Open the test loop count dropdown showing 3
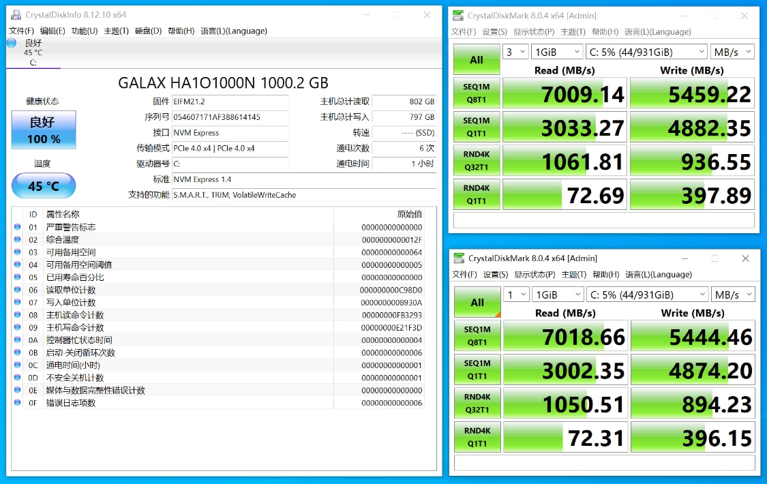 (515, 52)
